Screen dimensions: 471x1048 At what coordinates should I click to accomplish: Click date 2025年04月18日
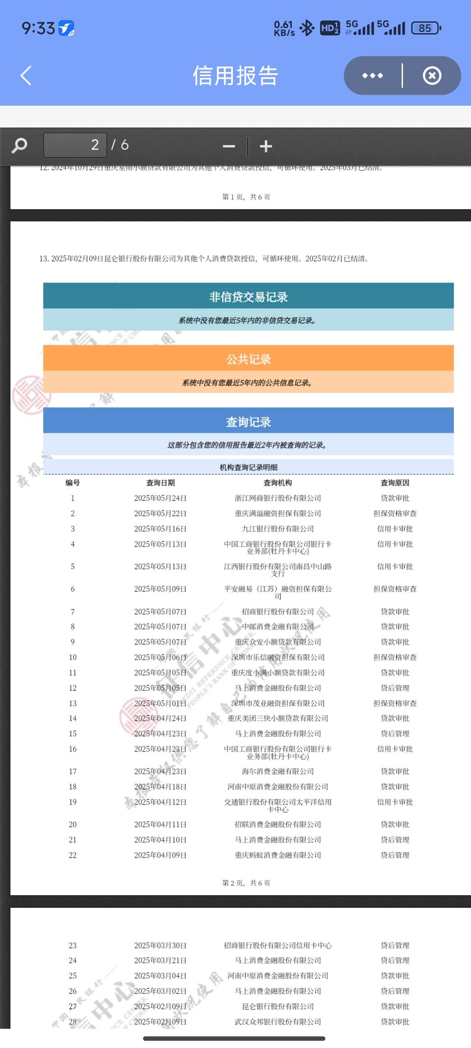160,787
